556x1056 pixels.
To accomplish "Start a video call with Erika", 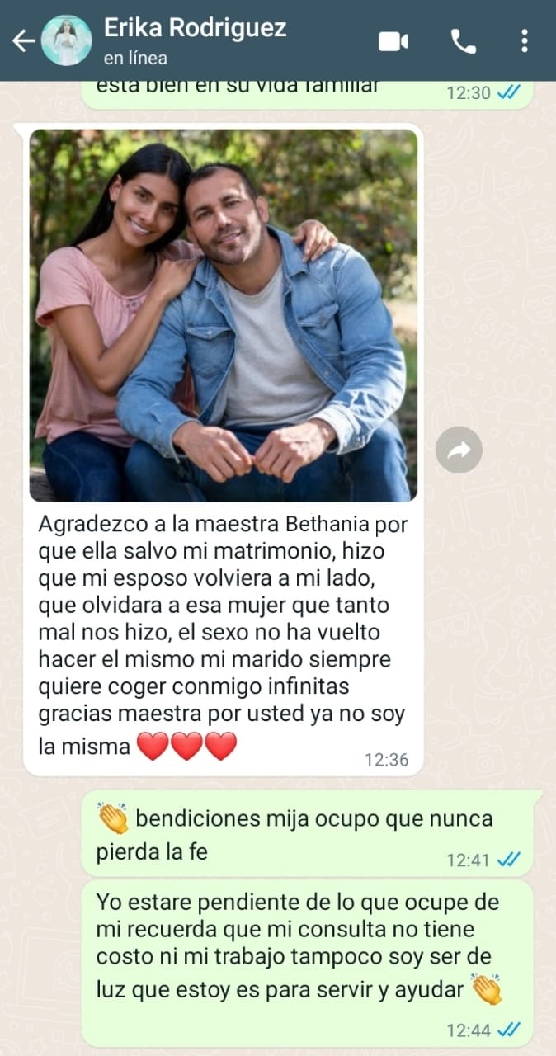I will [393, 41].
